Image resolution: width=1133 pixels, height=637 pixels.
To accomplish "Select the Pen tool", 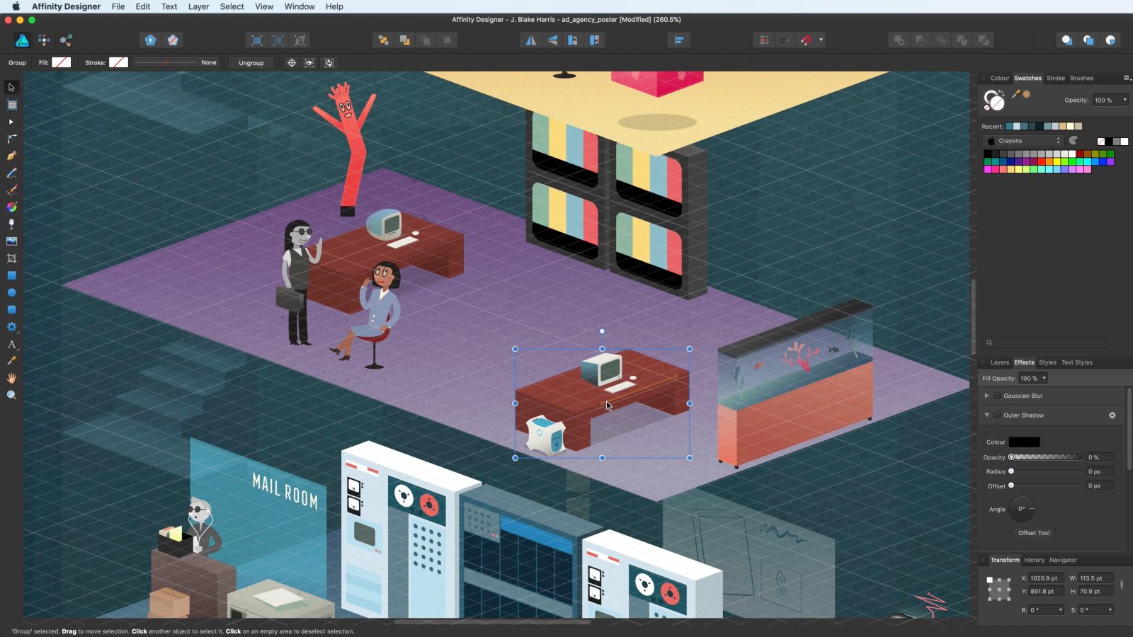I will [x=11, y=156].
